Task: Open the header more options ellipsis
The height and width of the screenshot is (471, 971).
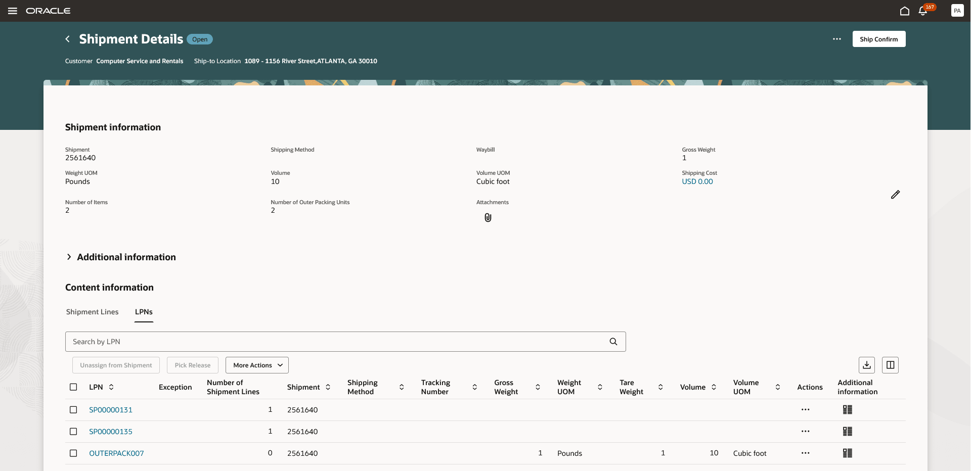Action: coord(837,39)
